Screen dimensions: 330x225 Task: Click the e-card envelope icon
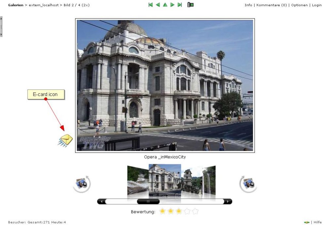[65, 141]
